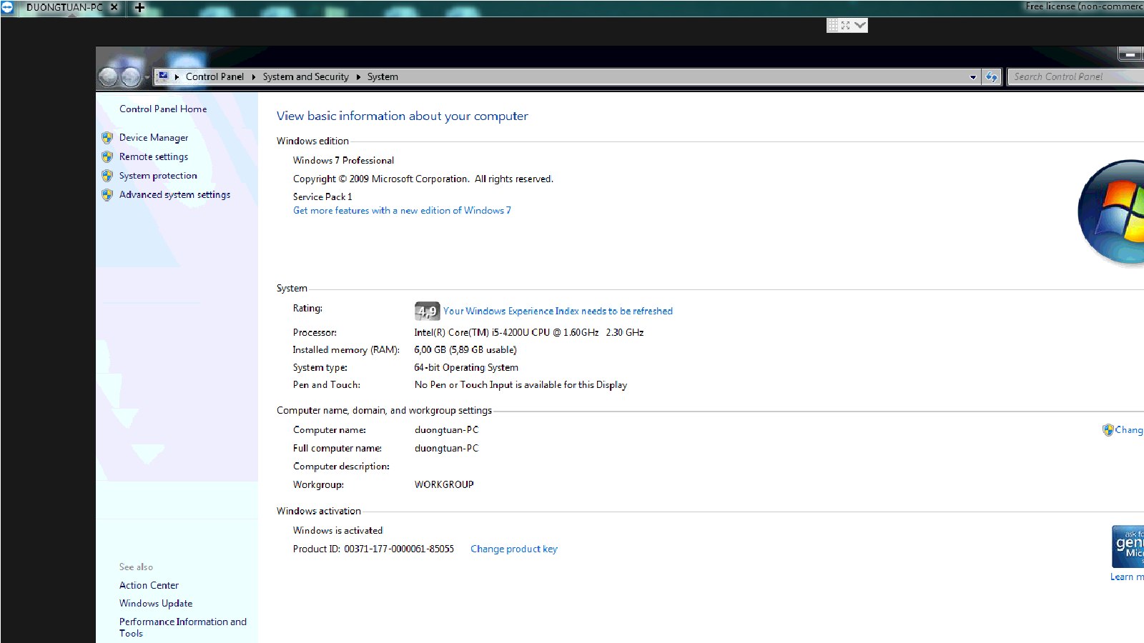Click Get more features with new edition link

pyautogui.click(x=402, y=210)
